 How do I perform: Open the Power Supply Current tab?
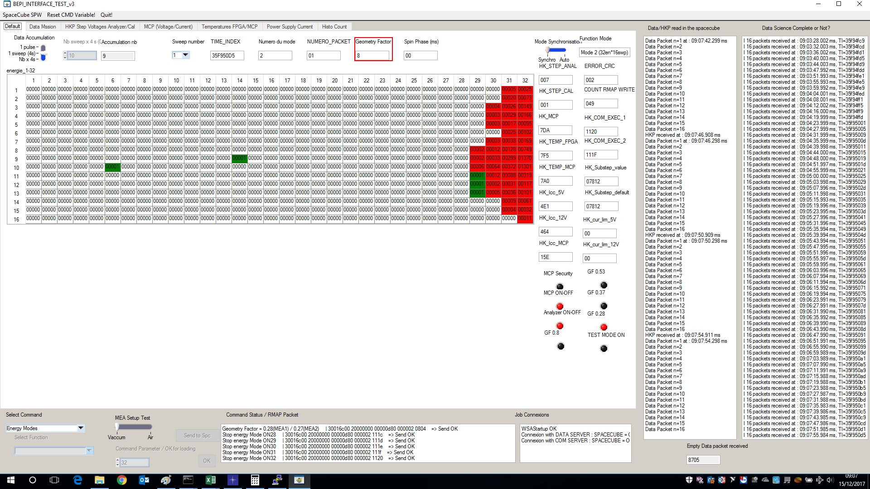290,27
